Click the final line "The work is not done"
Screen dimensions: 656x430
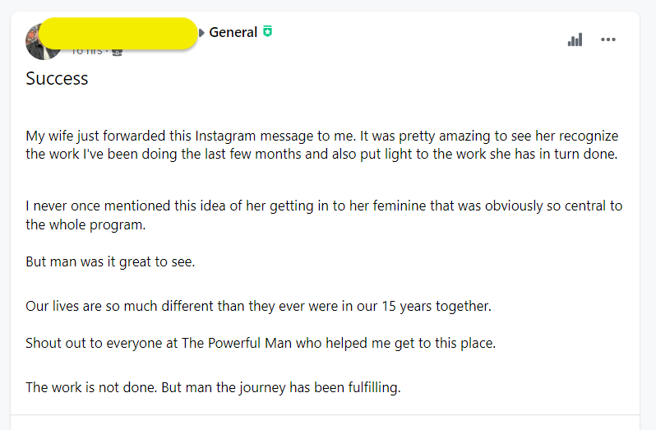point(213,387)
